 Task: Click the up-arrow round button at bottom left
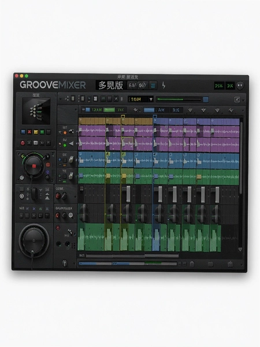65,263
